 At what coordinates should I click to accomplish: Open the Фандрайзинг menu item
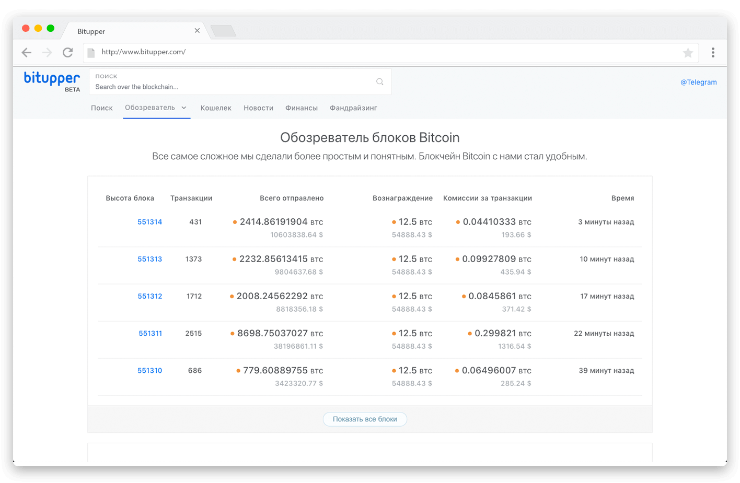tap(353, 108)
